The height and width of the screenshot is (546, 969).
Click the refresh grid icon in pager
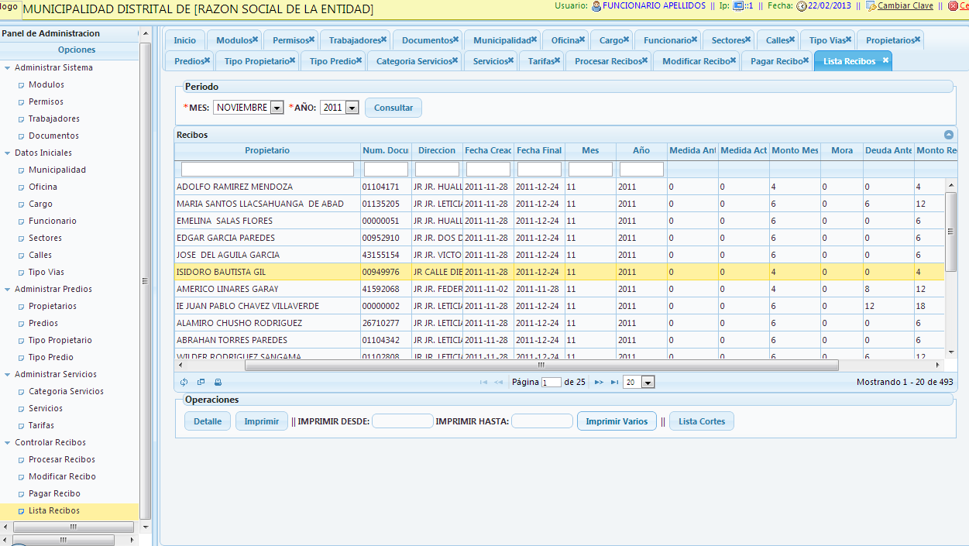coord(184,382)
